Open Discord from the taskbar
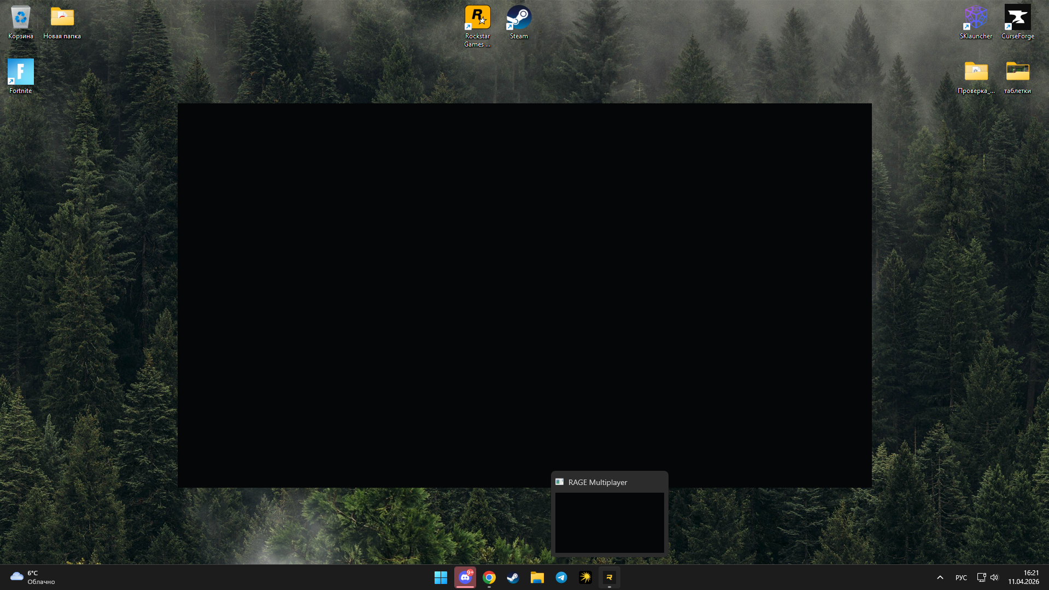This screenshot has width=1049, height=590. pyautogui.click(x=465, y=577)
